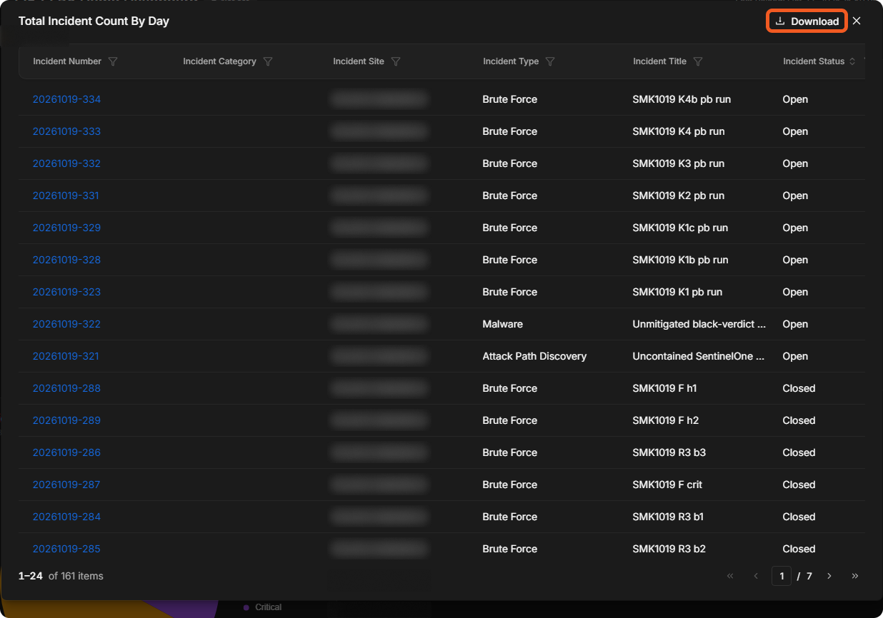The image size is (883, 618).
Task: Click the page number input field
Action: tap(782, 576)
